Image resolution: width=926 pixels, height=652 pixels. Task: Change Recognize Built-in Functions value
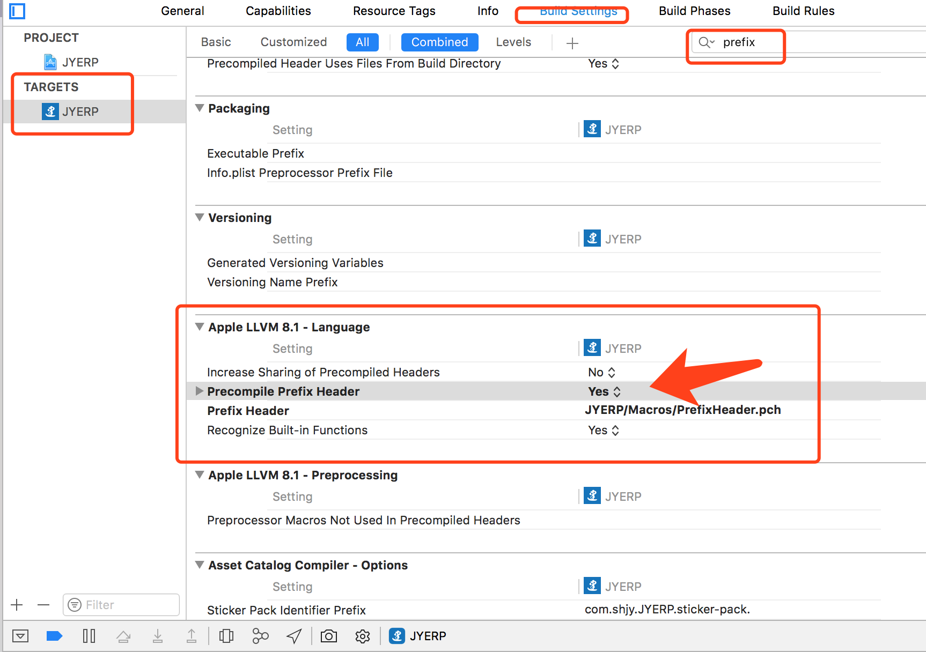tap(604, 430)
